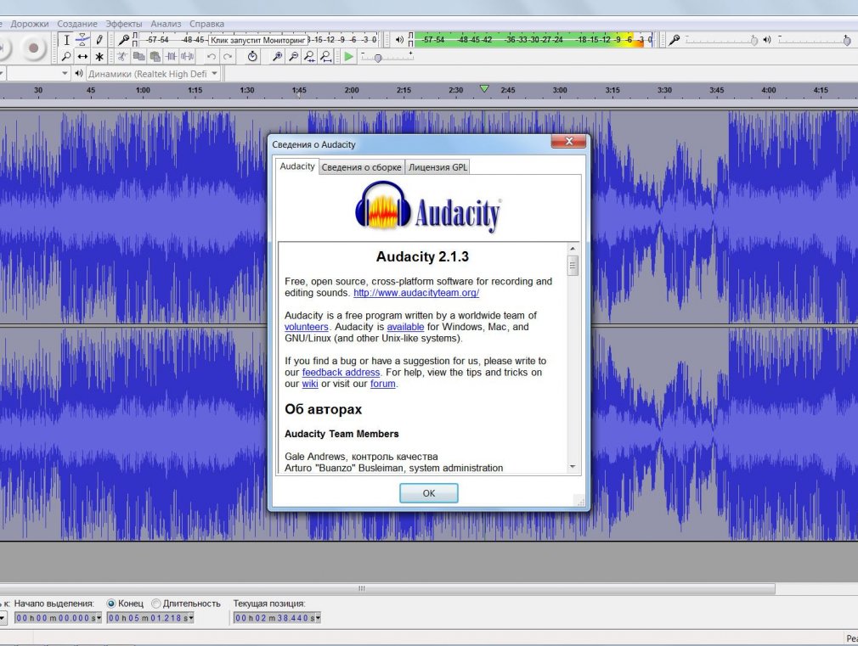
Task: Follow the available link
Action: point(405,327)
